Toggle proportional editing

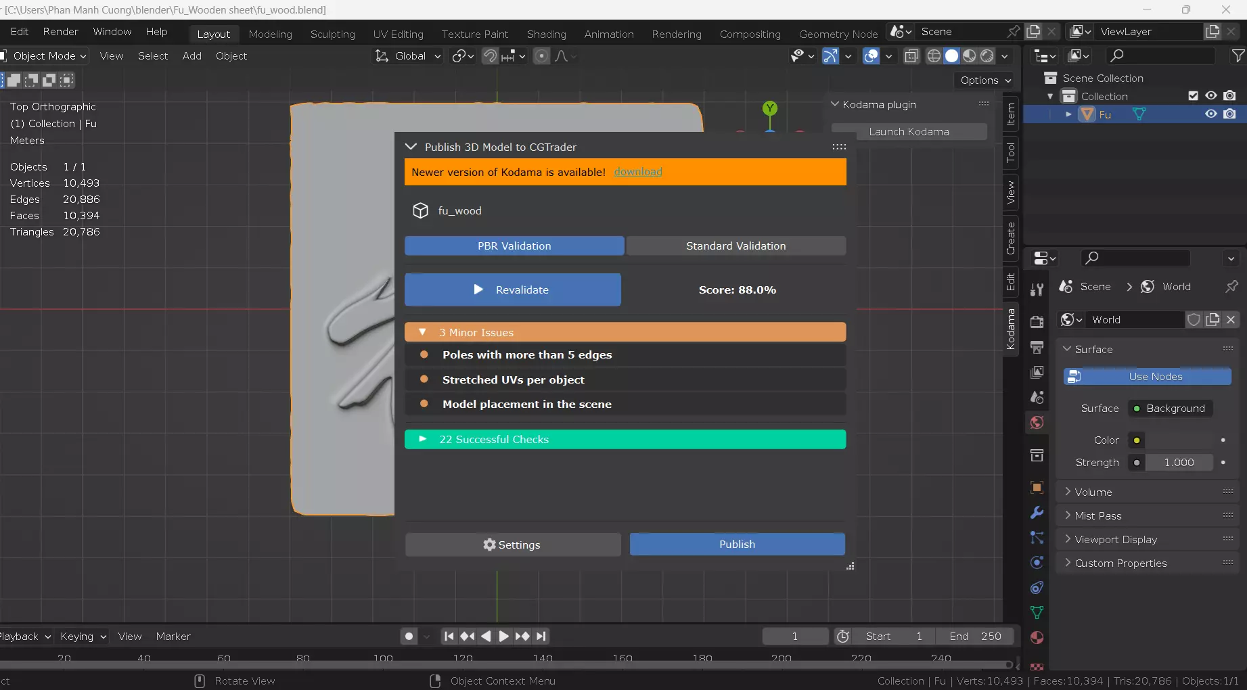click(541, 56)
